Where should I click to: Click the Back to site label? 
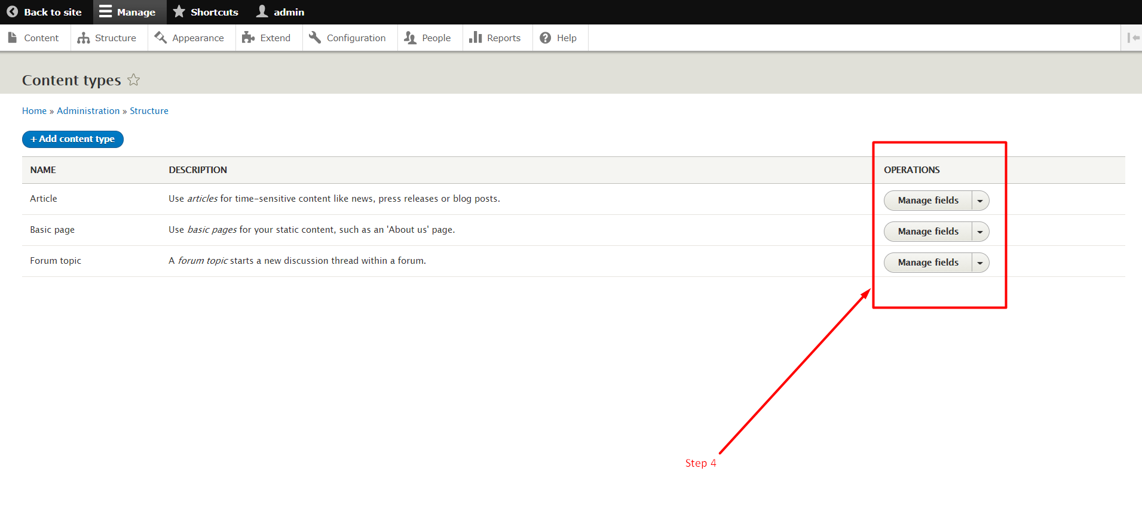[53, 12]
